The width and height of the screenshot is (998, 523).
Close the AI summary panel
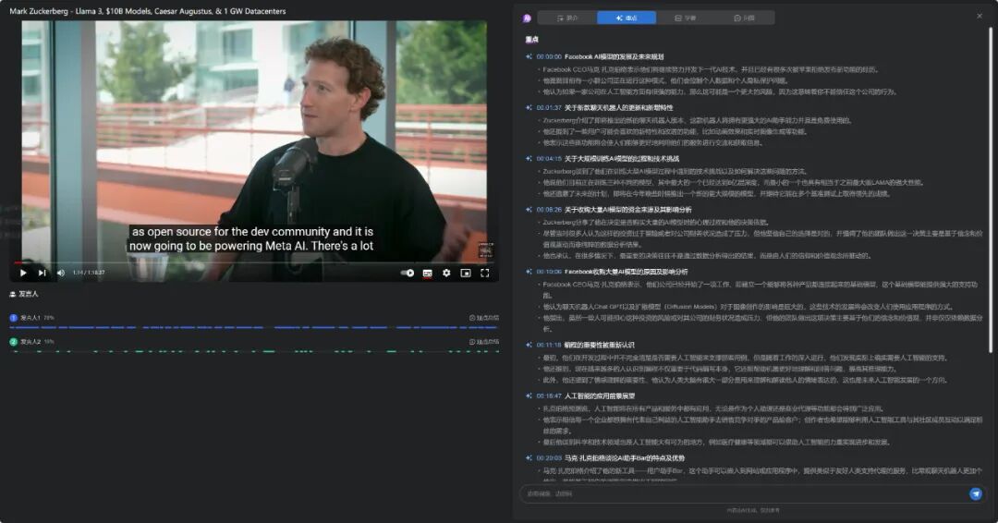coord(980,16)
